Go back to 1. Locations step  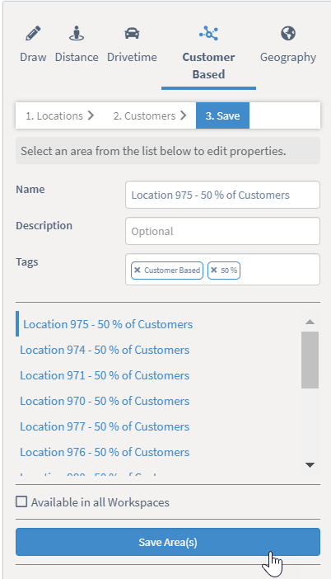(x=59, y=115)
